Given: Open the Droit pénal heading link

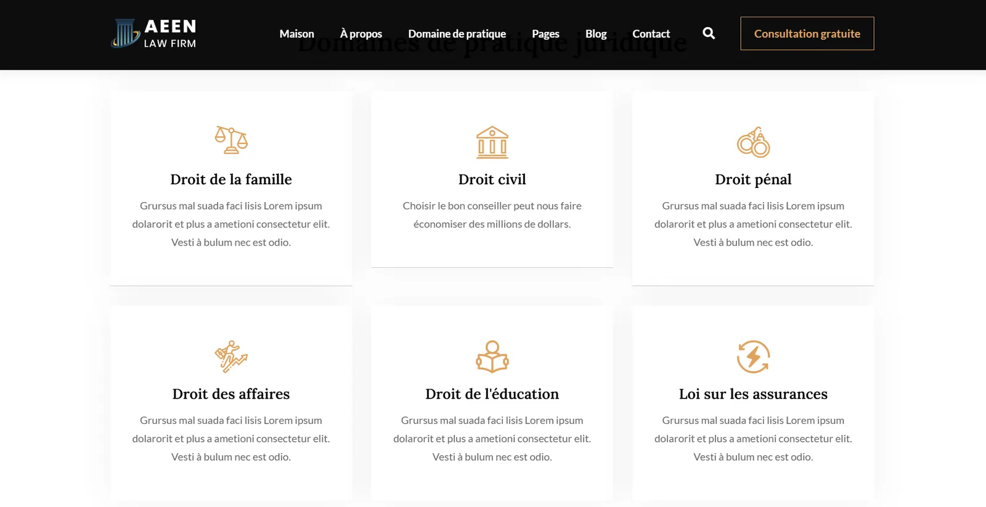Looking at the screenshot, I should pyautogui.click(x=753, y=179).
